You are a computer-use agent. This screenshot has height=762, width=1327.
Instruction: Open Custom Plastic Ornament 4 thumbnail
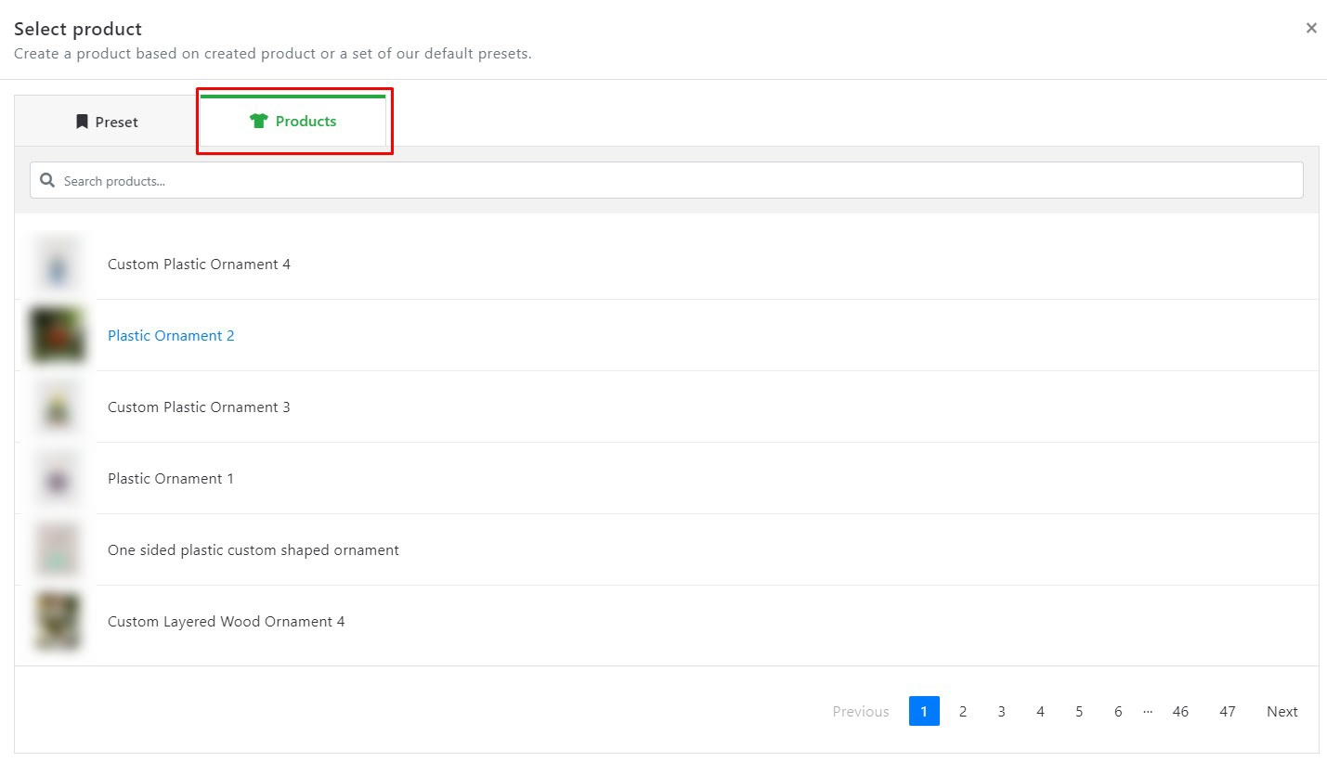pos(58,264)
